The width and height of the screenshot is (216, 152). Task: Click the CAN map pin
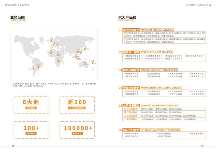[58, 54]
